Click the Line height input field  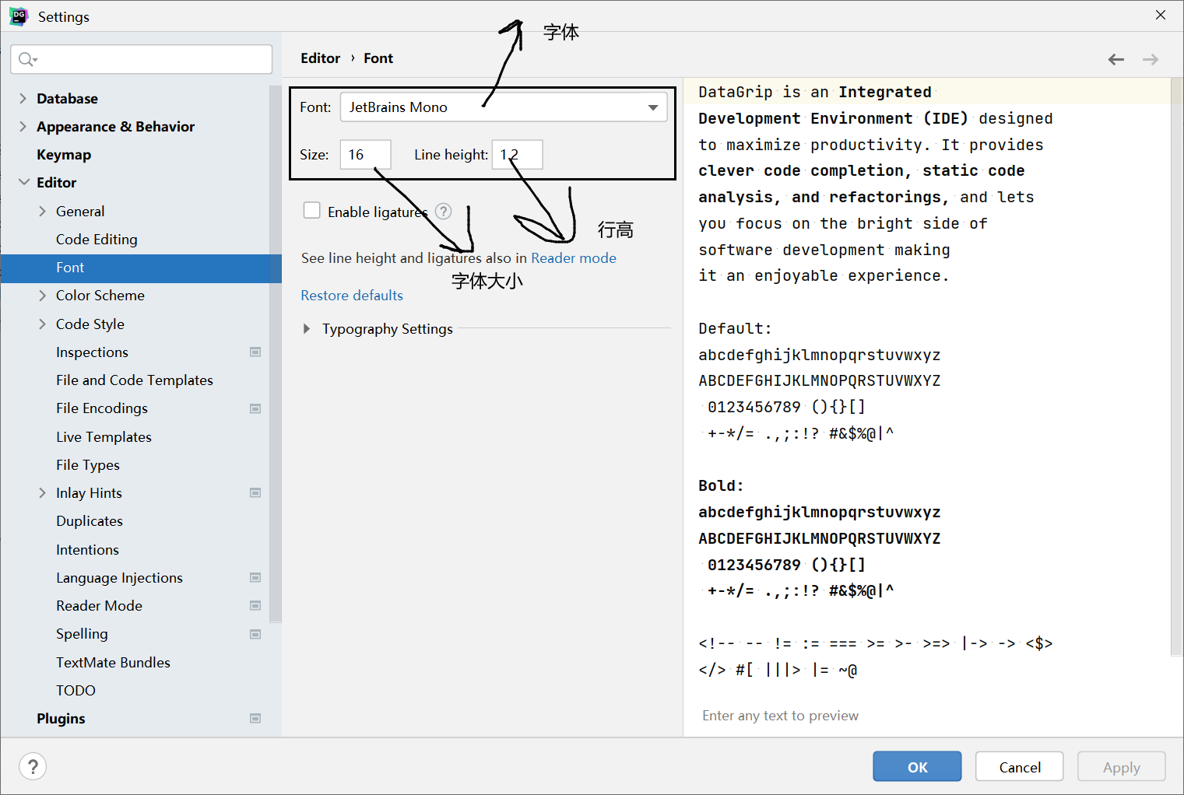pos(518,155)
